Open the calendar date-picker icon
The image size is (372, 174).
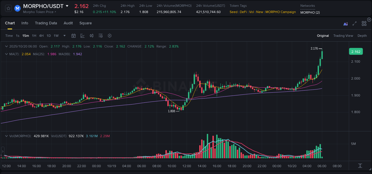coord(74,36)
